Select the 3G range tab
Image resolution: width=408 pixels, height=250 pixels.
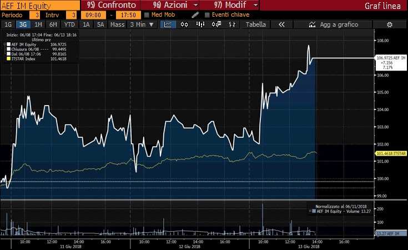pyautogui.click(x=23, y=24)
